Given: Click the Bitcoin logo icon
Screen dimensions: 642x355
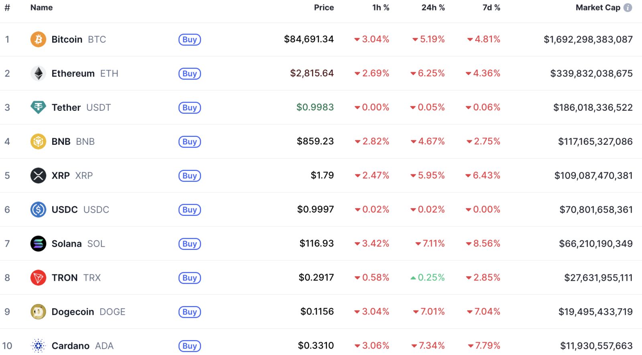Looking at the screenshot, I should pyautogui.click(x=38, y=39).
